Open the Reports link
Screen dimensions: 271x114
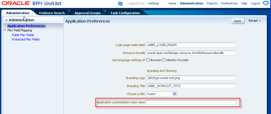pos(212,4)
